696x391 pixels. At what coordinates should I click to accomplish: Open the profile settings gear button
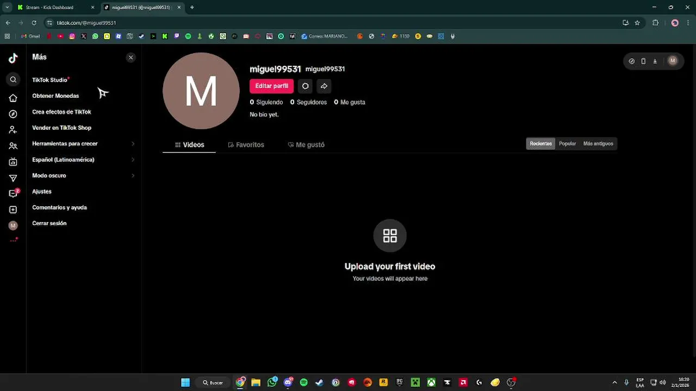(305, 86)
